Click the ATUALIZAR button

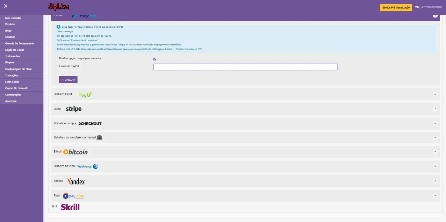tap(68, 80)
